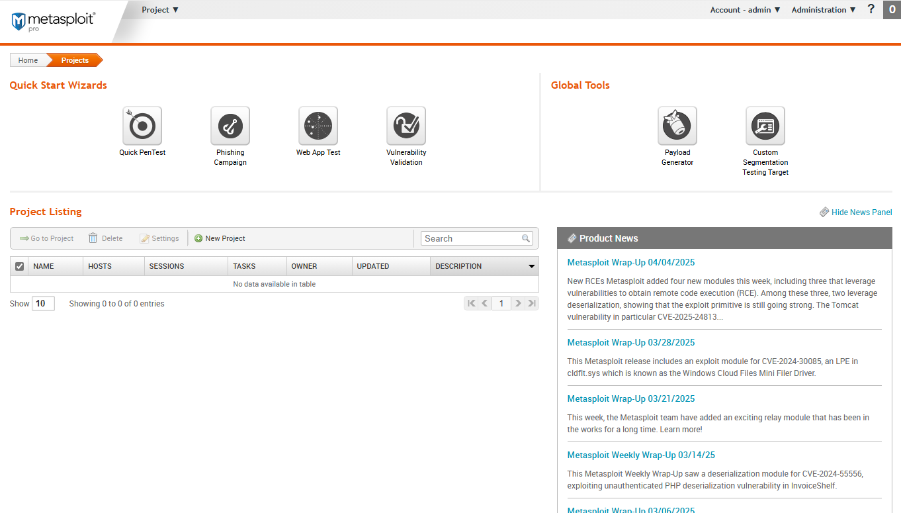Click the Home breadcrumb
This screenshot has height=513, width=901.
click(x=28, y=60)
